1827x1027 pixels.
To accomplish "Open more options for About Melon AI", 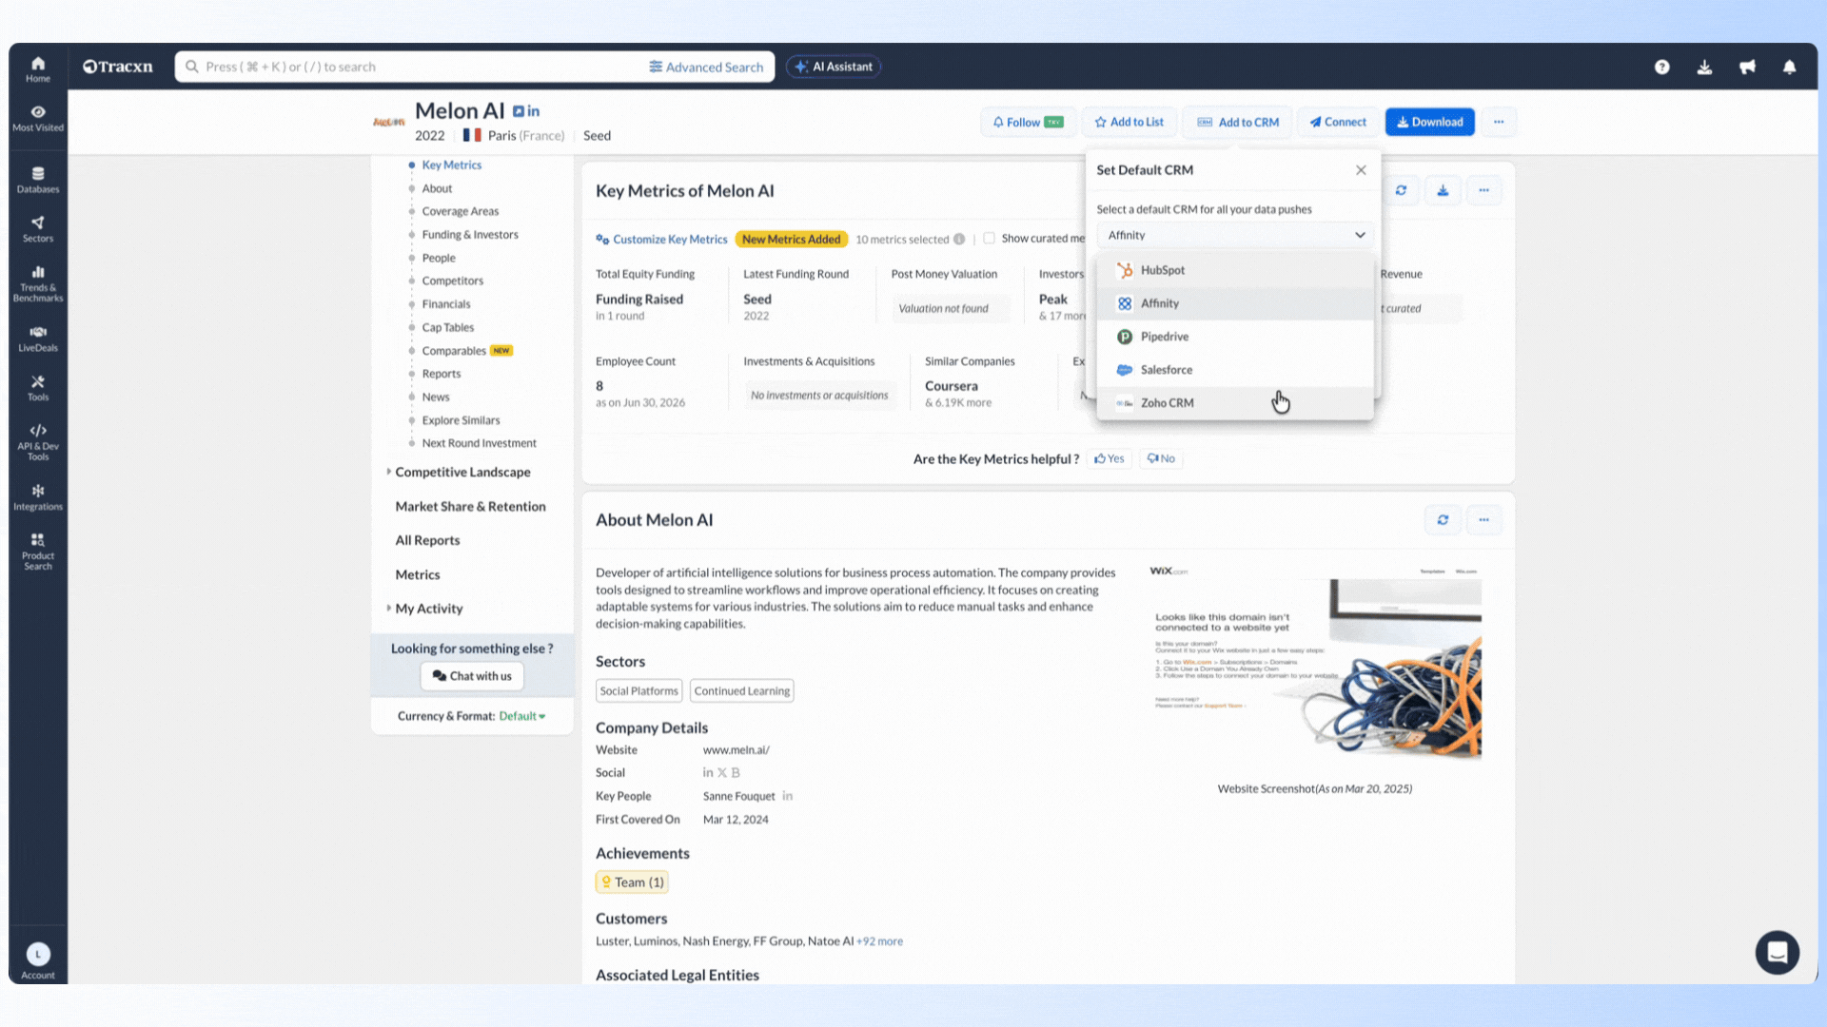I will (1483, 520).
